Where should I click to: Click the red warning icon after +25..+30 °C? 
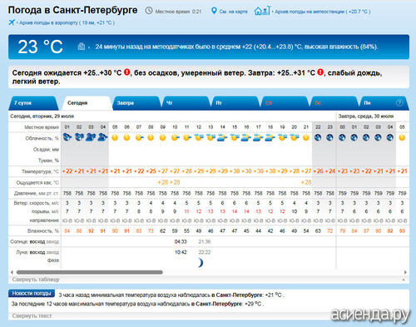click(x=126, y=72)
